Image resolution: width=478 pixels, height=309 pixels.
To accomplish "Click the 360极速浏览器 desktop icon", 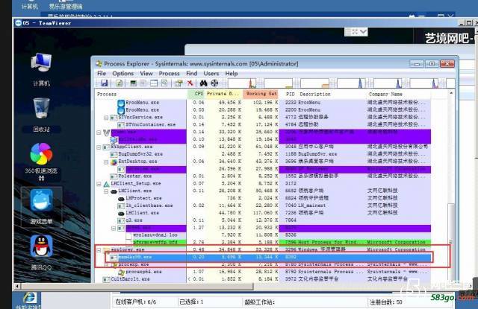I will click(42, 162).
